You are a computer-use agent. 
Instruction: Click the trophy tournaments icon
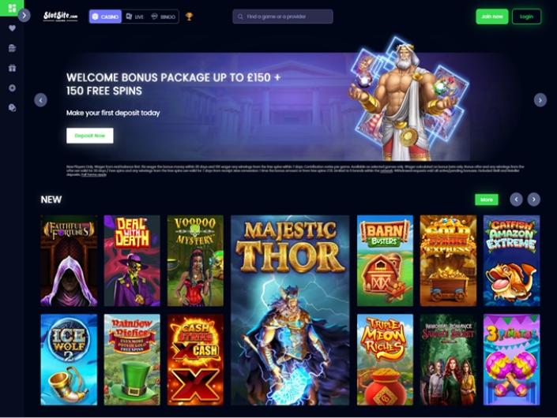coord(189,17)
